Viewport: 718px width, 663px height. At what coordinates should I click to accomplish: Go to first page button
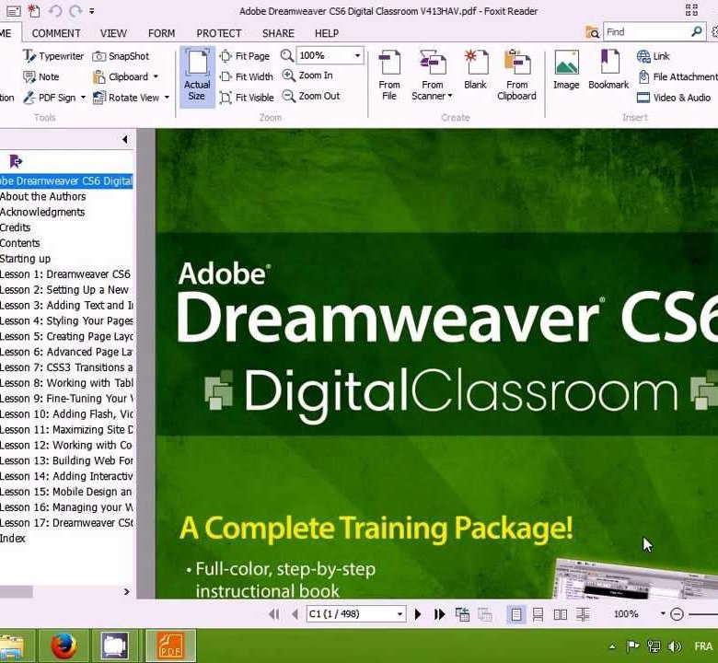pyautogui.click(x=273, y=614)
